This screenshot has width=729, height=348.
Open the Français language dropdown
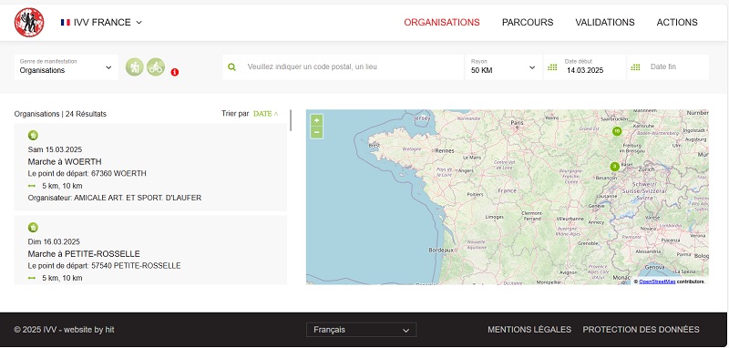(x=361, y=330)
